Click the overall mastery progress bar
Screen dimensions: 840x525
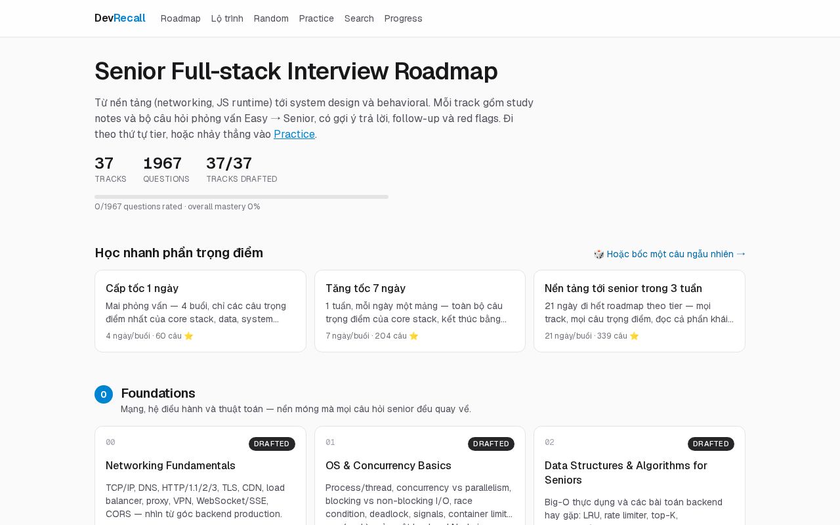(241, 197)
